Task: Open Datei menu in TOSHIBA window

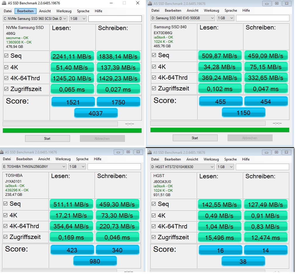Action: (x=7, y=159)
